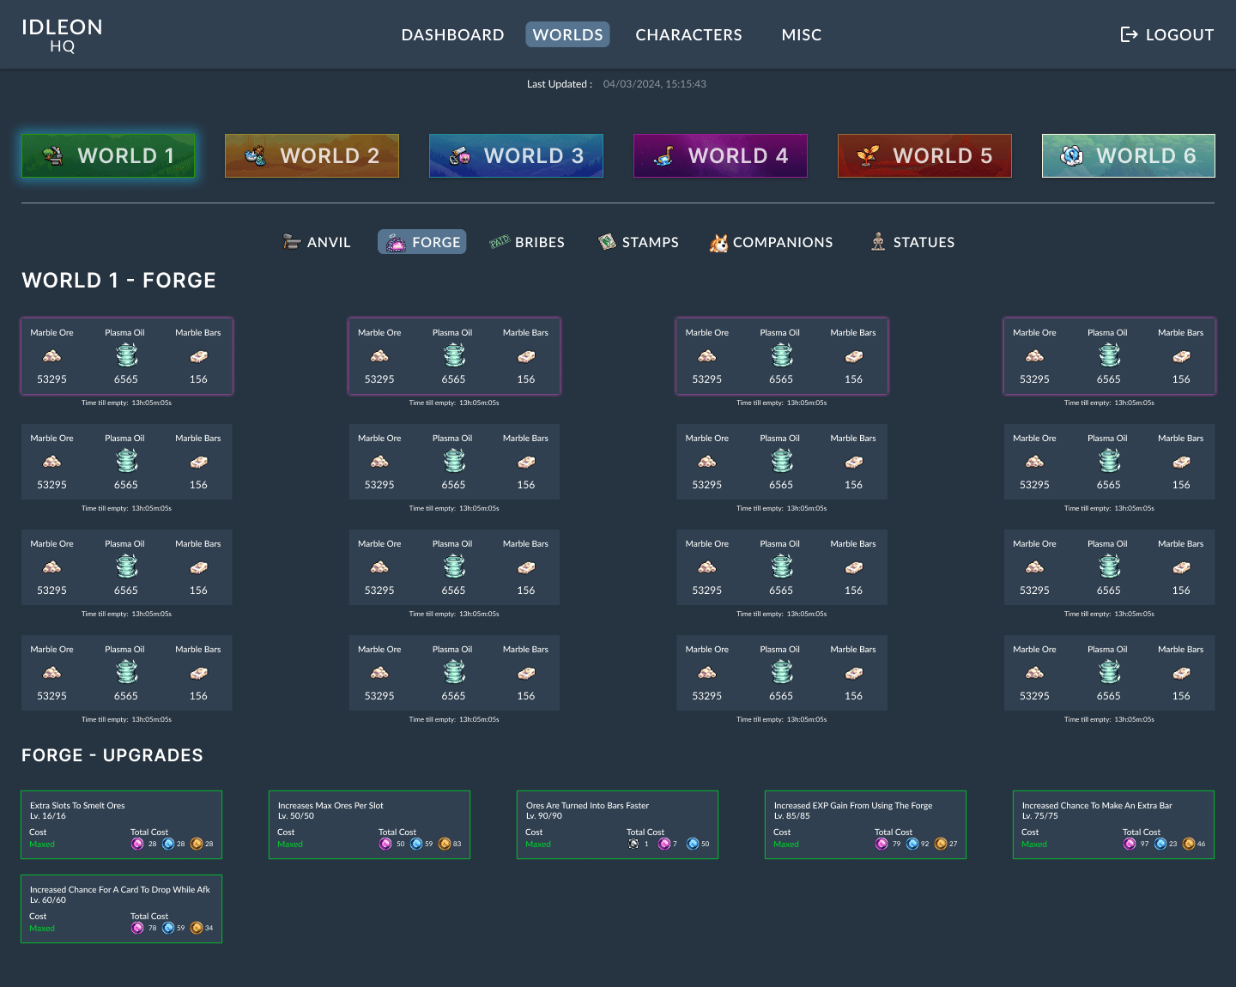
Task: Click the blue coin beside 50 in Ores Turned Into Bars
Action: (x=693, y=844)
